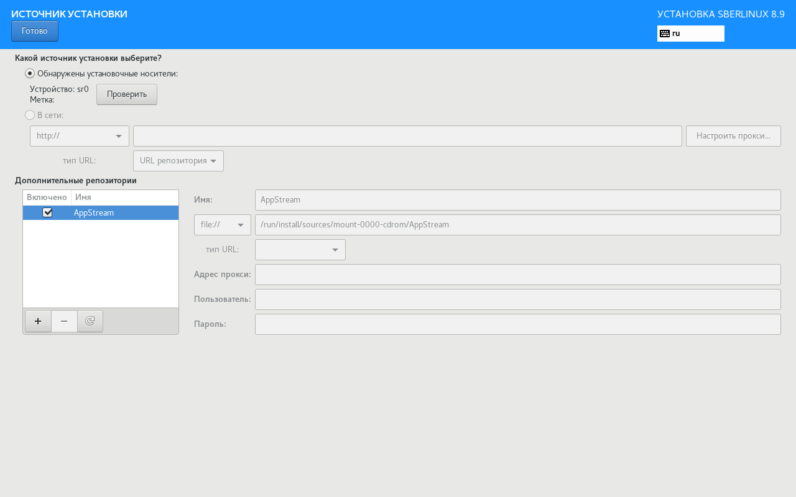Open the file:// protocol dropdown
This screenshot has height=497, width=796.
223,225
